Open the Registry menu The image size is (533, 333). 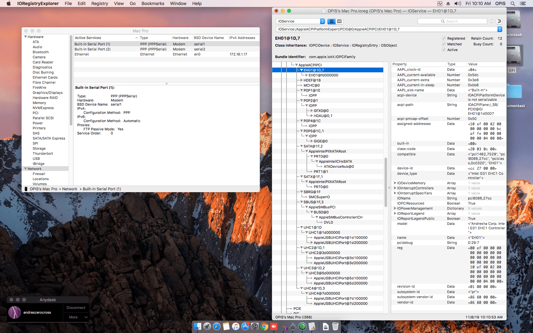point(100,3)
